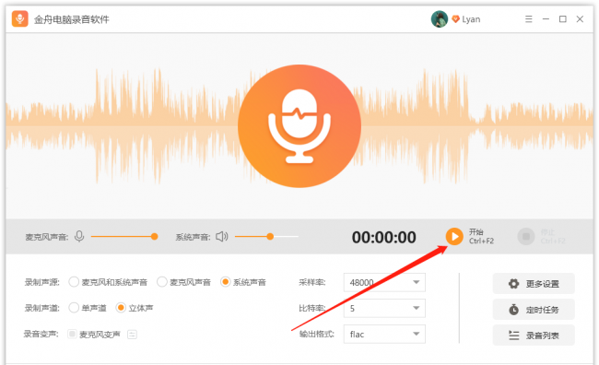Open the 输出格式 flac dropdown

click(x=384, y=334)
